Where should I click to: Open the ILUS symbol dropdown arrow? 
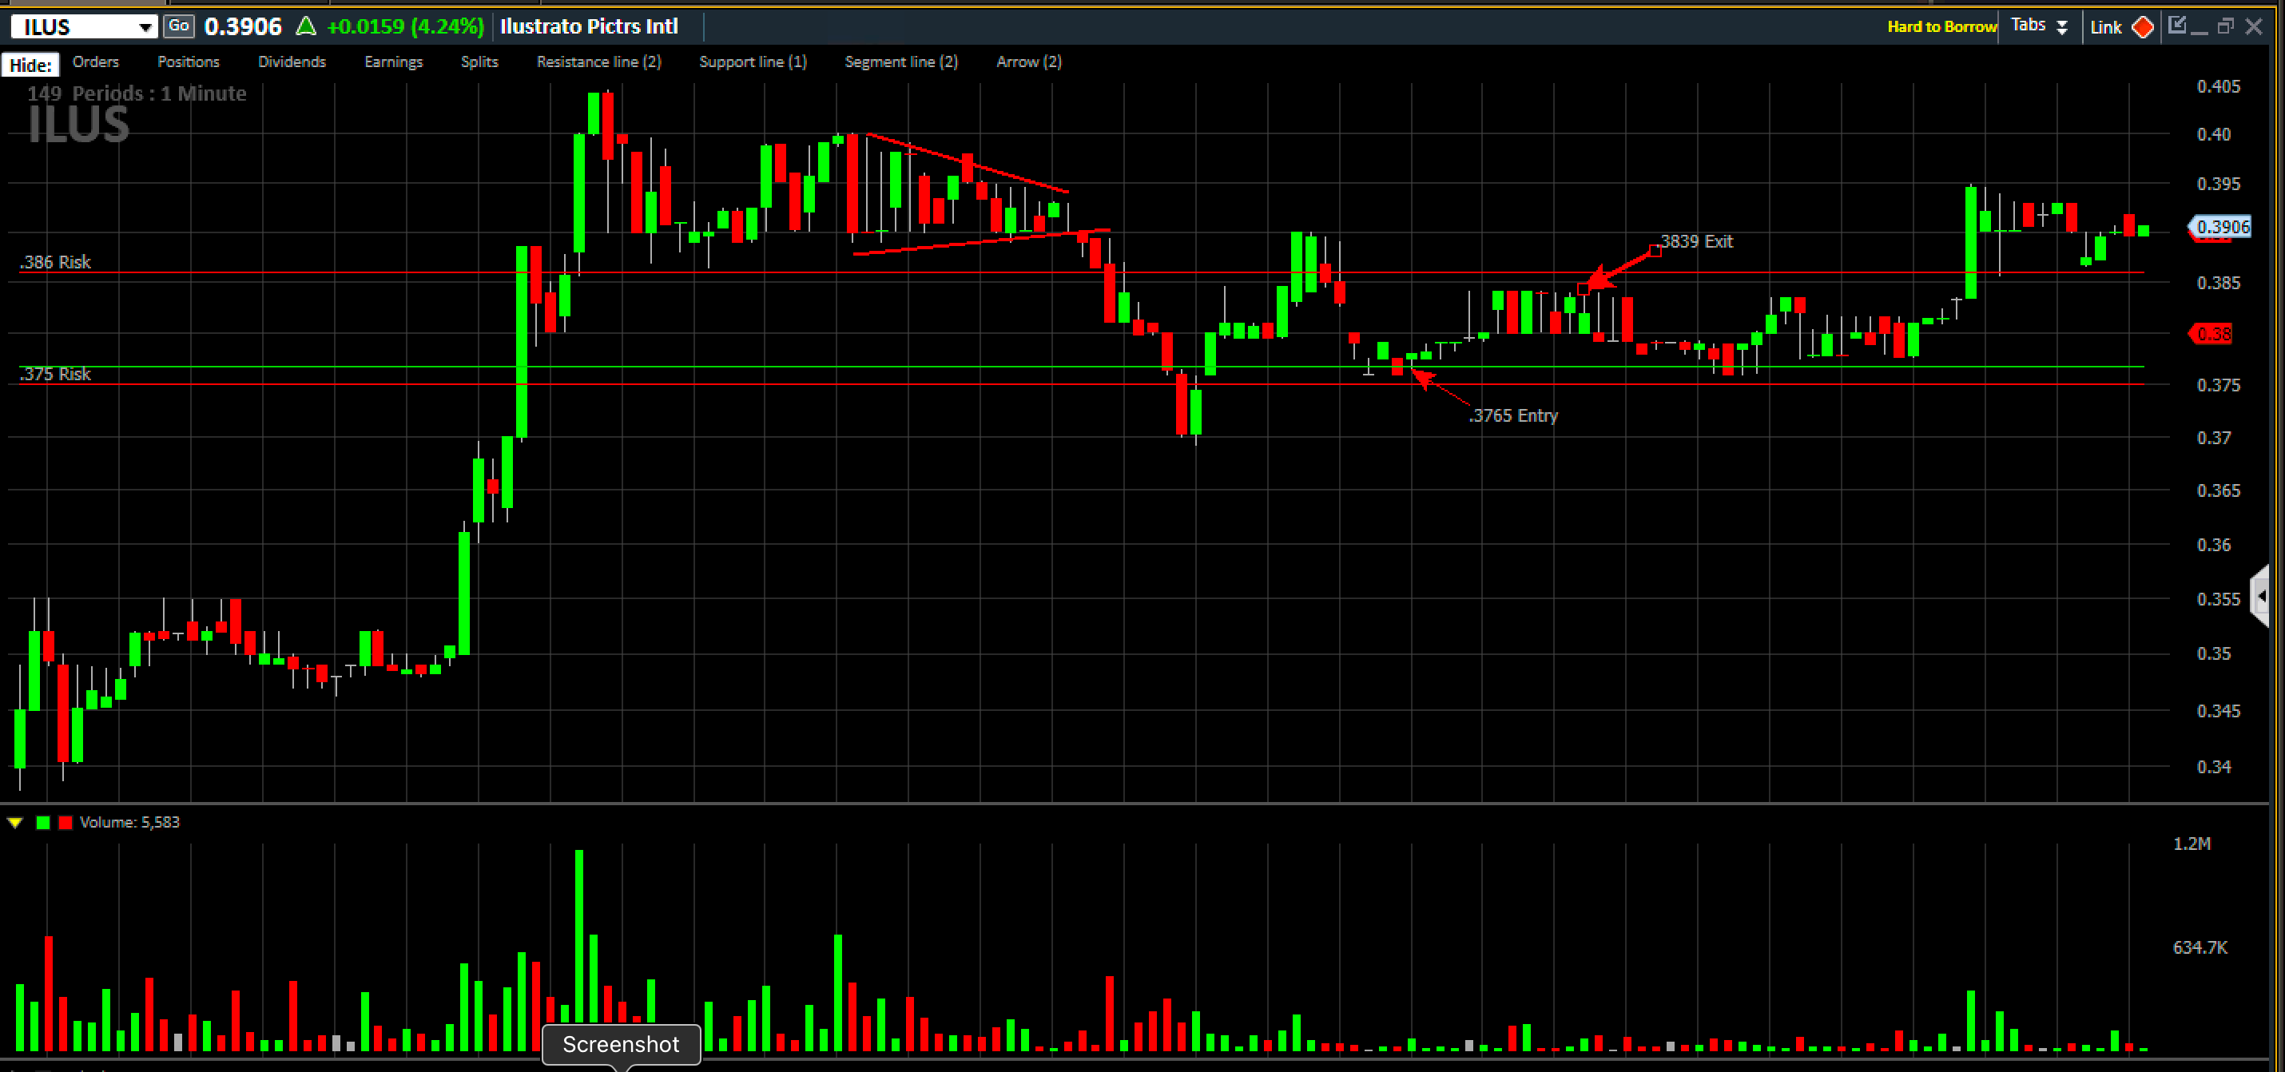[145, 27]
